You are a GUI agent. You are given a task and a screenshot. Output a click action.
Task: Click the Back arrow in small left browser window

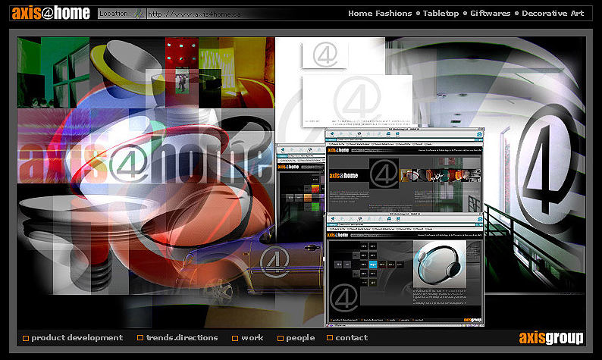tap(283, 149)
